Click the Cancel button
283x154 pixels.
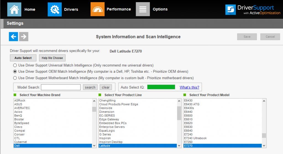(270, 37)
